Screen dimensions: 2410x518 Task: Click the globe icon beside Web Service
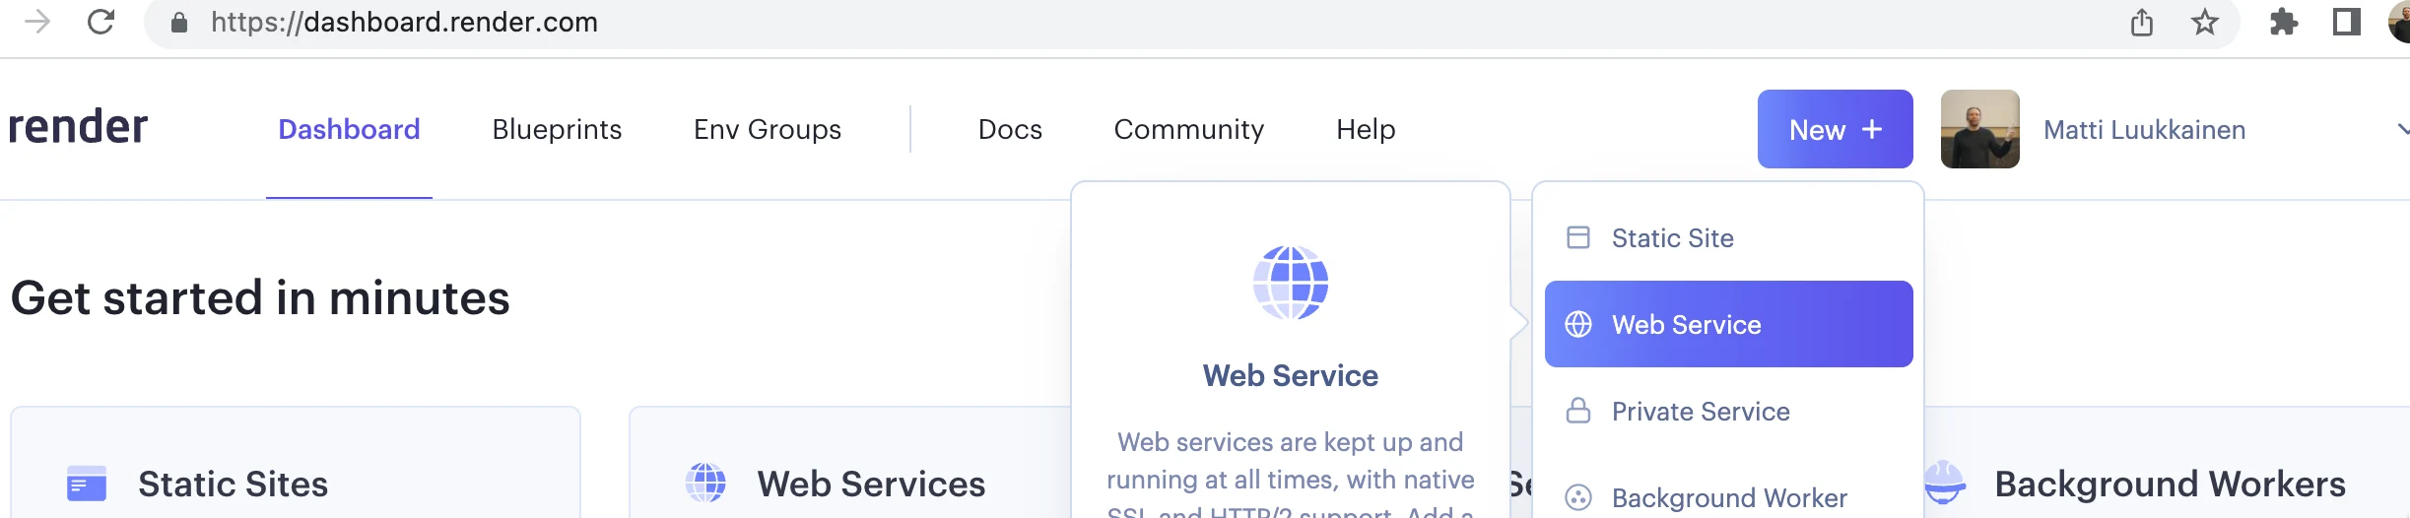coord(1578,324)
